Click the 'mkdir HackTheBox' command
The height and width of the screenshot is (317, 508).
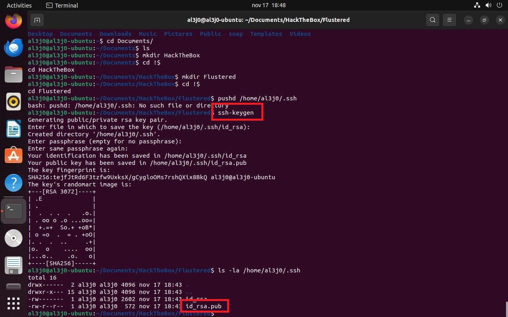pyautogui.click(x=171, y=55)
